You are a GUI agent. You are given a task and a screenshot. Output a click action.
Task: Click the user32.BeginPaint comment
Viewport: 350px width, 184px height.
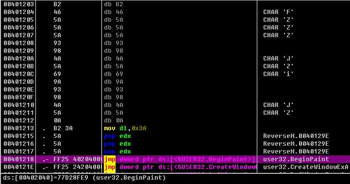296,159
